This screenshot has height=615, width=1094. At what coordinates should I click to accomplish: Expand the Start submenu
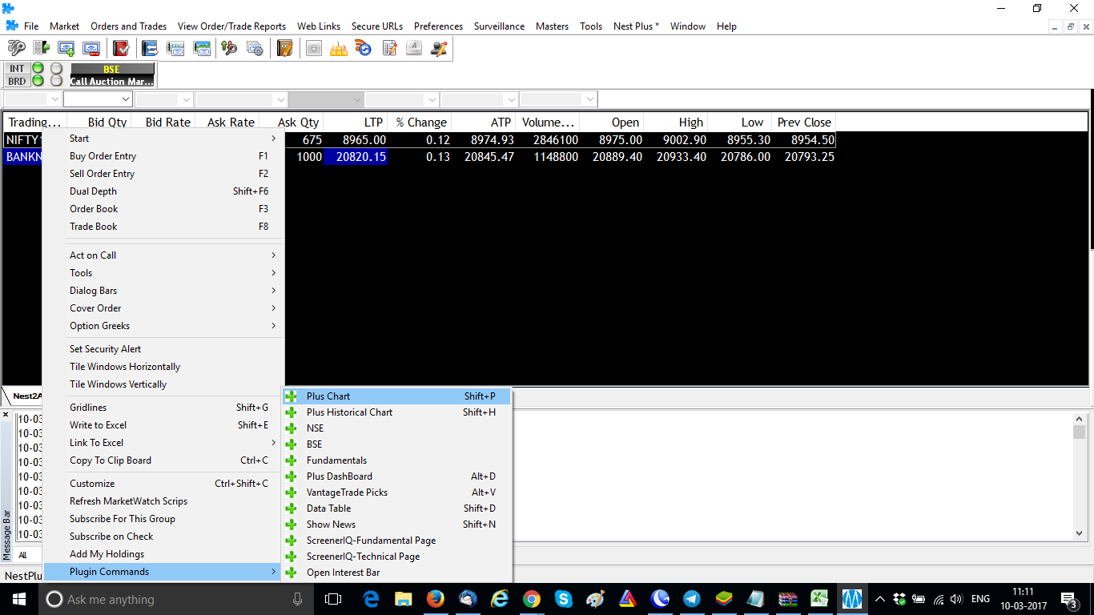coord(163,139)
